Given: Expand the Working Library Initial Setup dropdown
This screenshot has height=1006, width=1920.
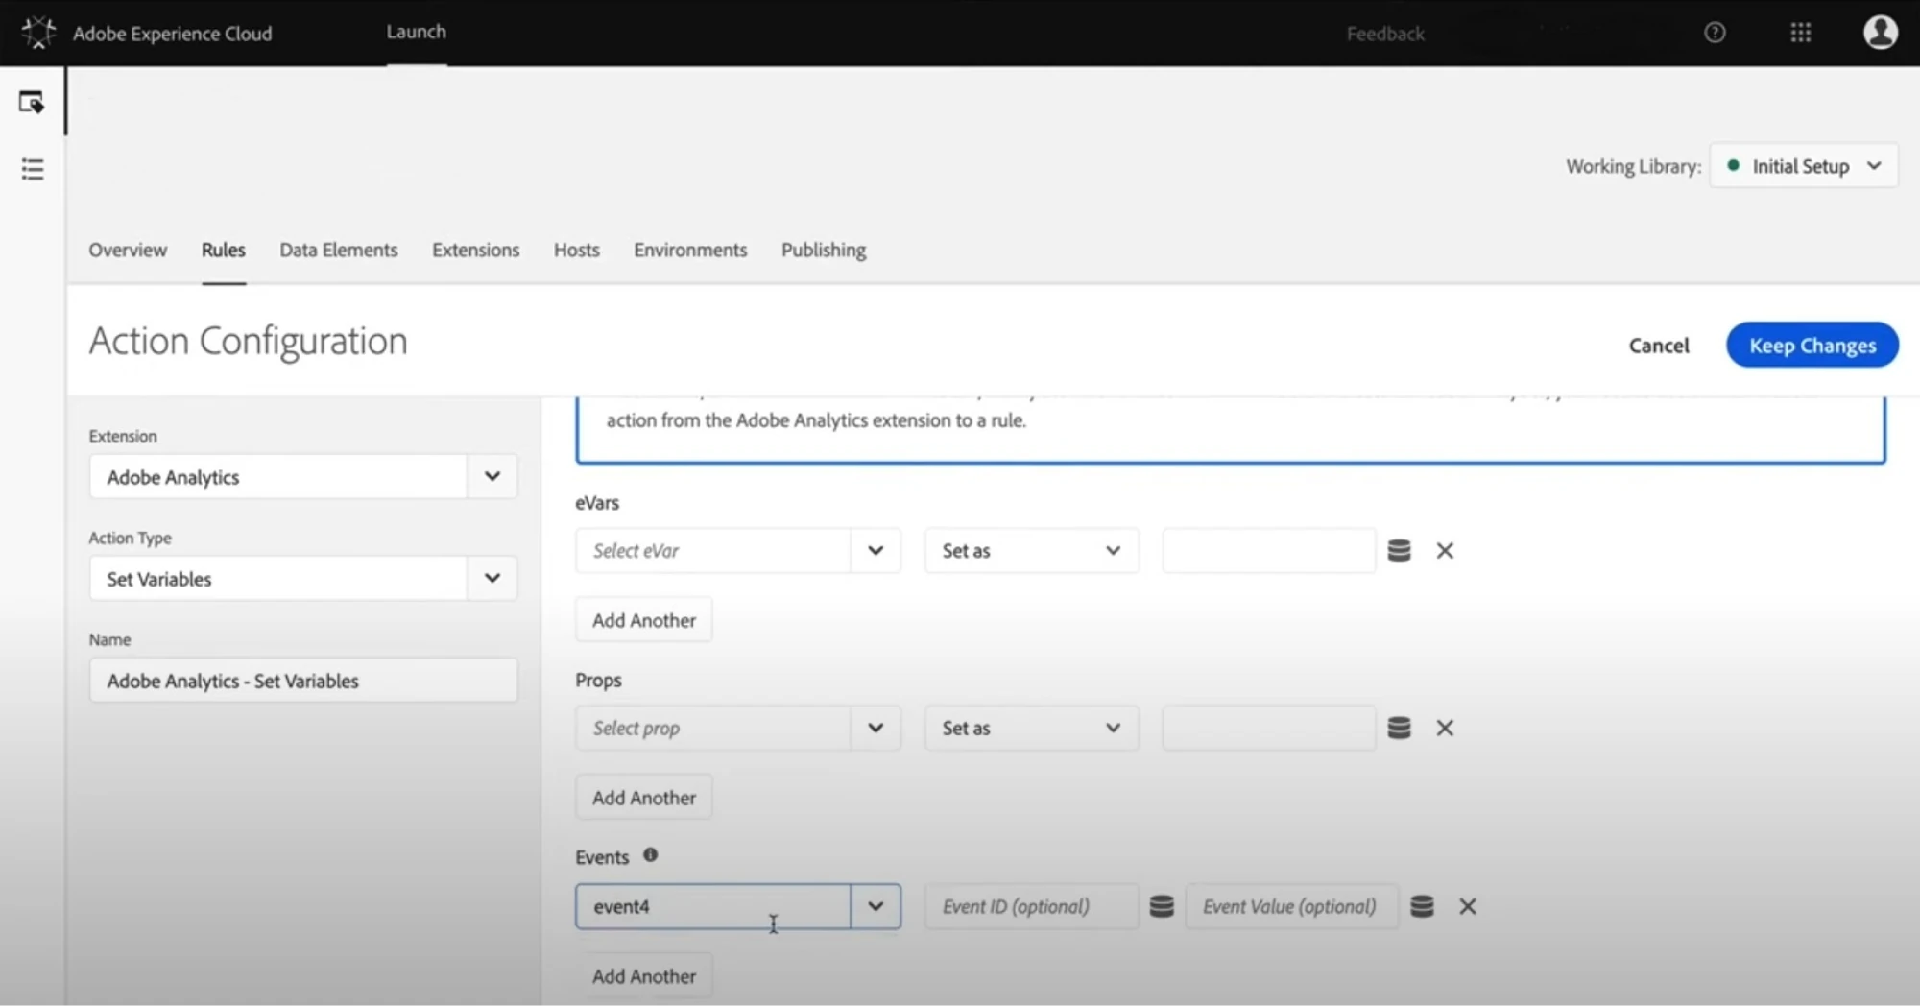Looking at the screenshot, I should click(x=1804, y=166).
